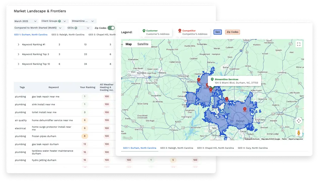Select GEO 1 Durham tab in Market Landscape
The width and height of the screenshot is (319, 182).
click(x=31, y=35)
